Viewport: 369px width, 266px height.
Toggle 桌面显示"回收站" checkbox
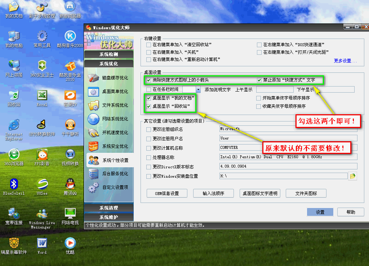pos(148,106)
